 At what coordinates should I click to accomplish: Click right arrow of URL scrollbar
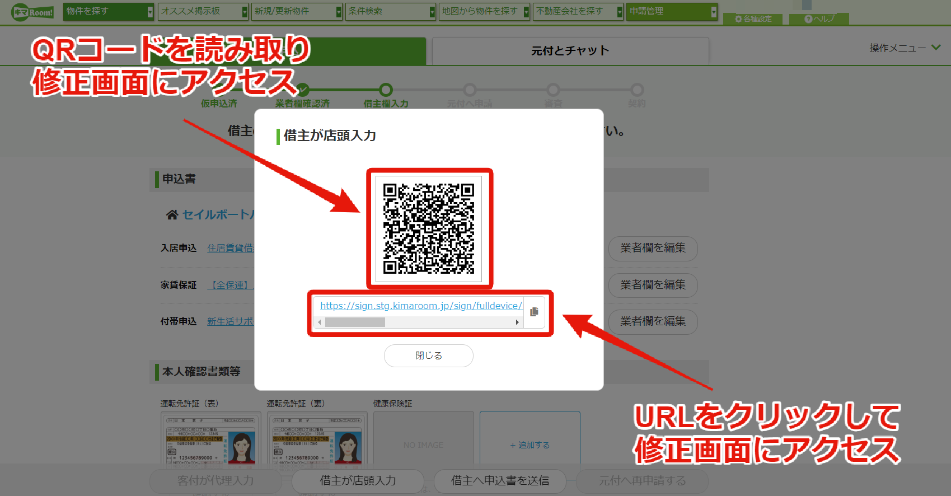point(517,322)
